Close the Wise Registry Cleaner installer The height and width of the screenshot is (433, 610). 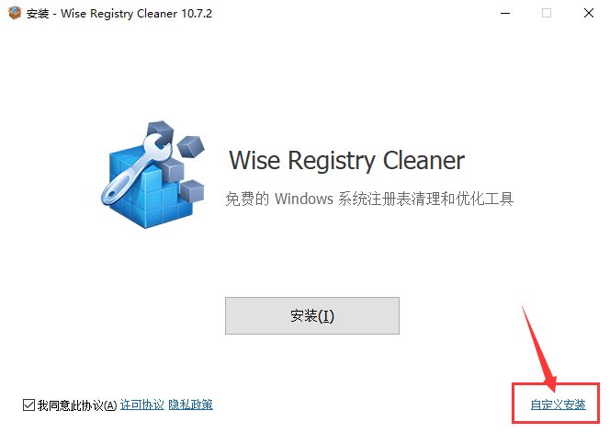click(x=589, y=13)
